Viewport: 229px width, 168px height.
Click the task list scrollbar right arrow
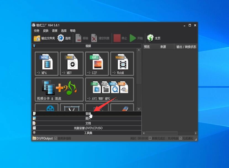point(196,133)
